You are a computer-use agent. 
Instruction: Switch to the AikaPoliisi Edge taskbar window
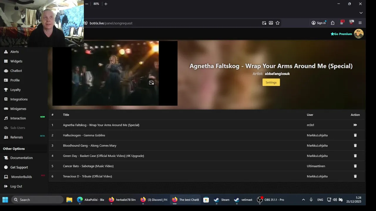90,200
